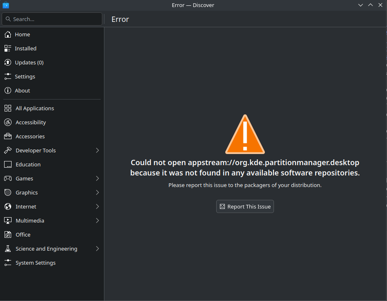Open the About label
387x301 pixels.
[x=22, y=91]
